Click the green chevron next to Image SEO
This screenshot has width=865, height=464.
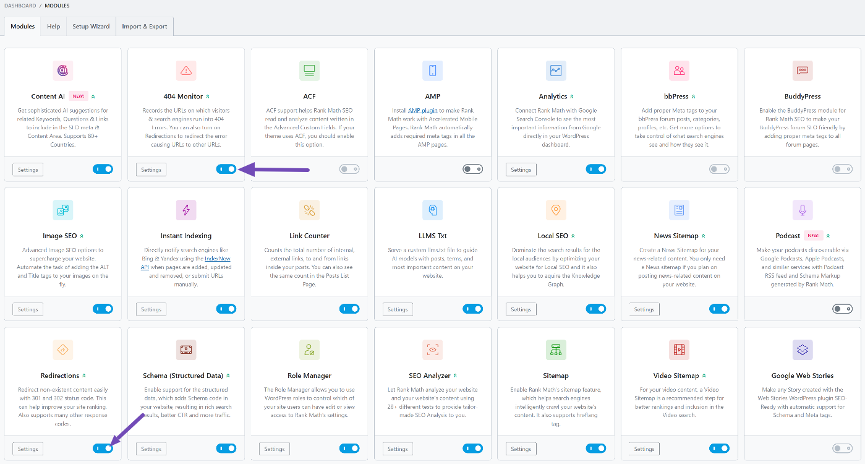click(82, 236)
